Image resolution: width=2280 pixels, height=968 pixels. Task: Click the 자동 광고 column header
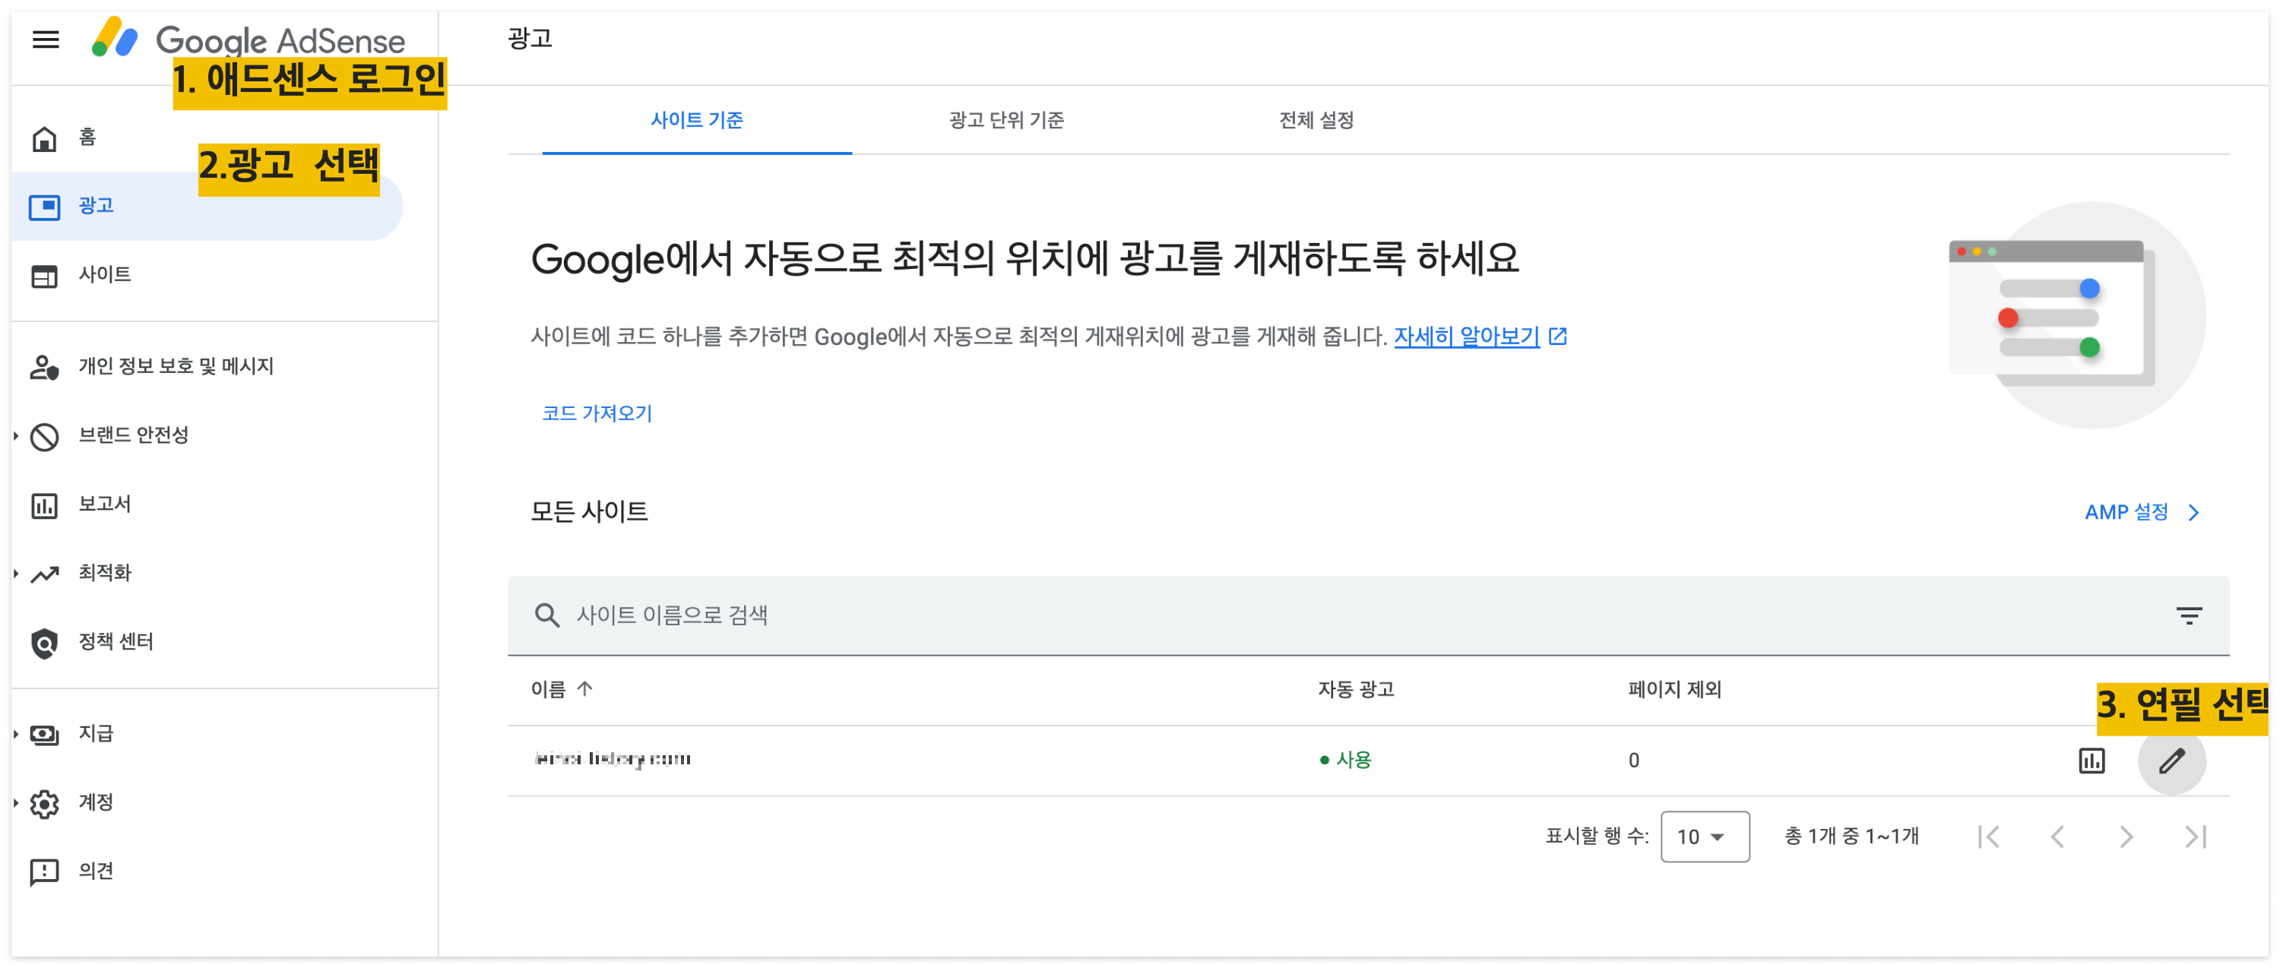click(1355, 689)
